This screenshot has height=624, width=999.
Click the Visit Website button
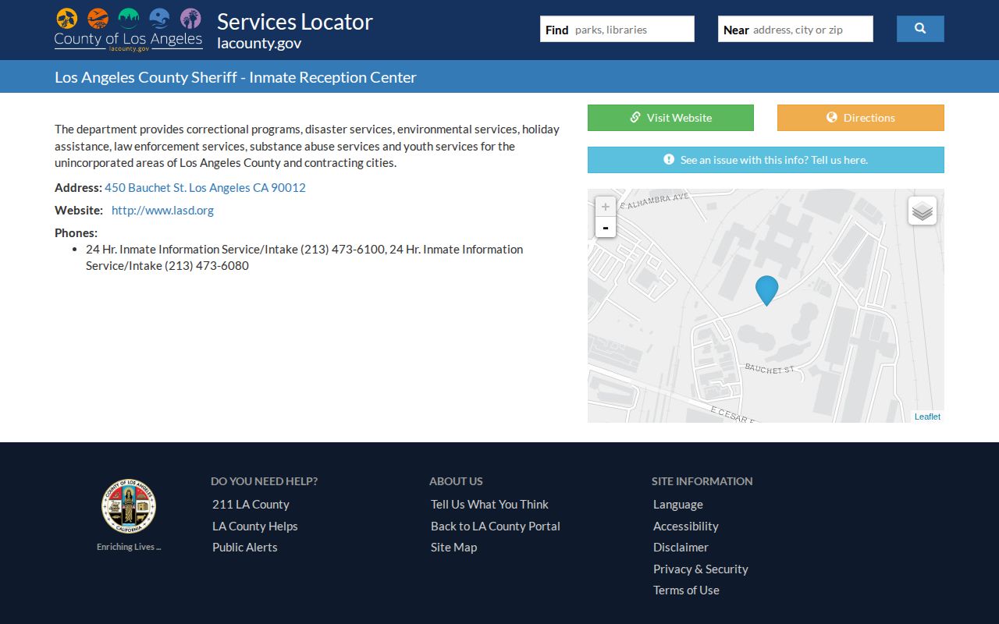(670, 118)
